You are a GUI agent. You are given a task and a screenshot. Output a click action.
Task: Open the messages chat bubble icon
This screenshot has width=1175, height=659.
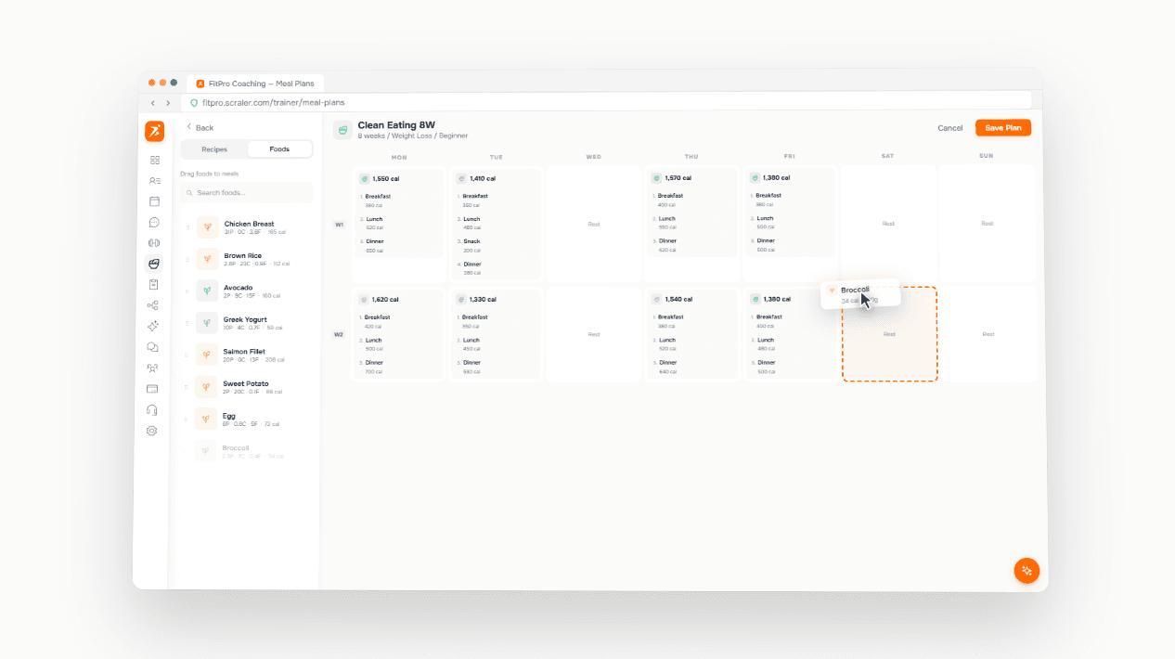pyautogui.click(x=152, y=221)
